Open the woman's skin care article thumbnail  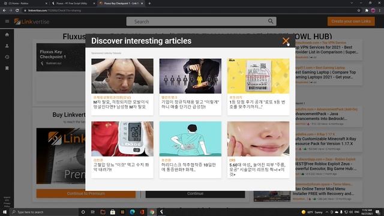pyautogui.click(x=259, y=139)
